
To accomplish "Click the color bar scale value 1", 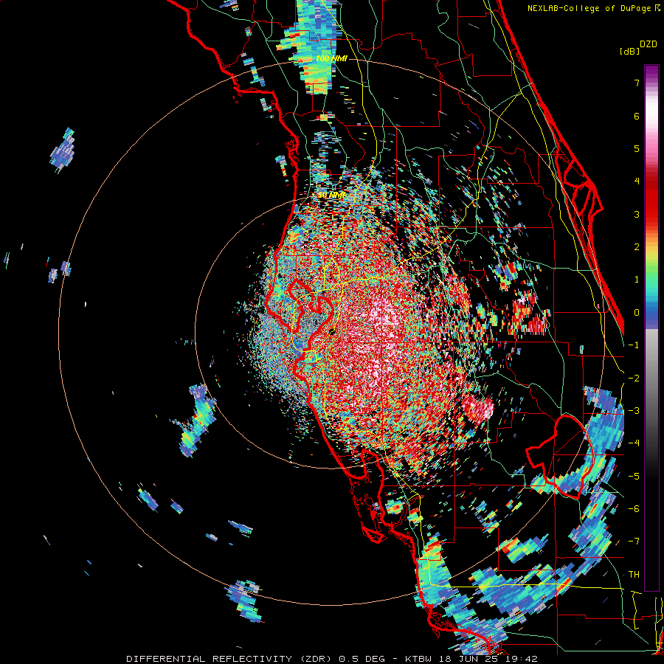I will [637, 280].
